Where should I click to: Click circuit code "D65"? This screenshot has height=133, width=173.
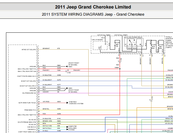(58, 126)
